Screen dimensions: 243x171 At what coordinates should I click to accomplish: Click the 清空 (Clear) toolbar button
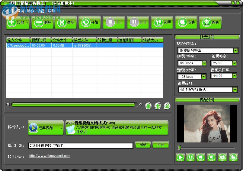[66, 23]
